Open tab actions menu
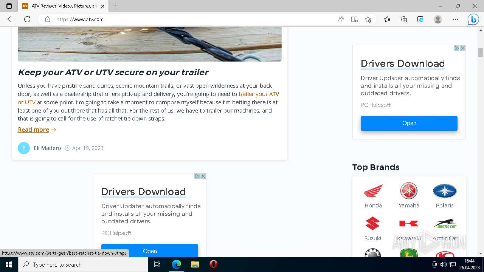The height and width of the screenshot is (272, 484). (9, 6)
